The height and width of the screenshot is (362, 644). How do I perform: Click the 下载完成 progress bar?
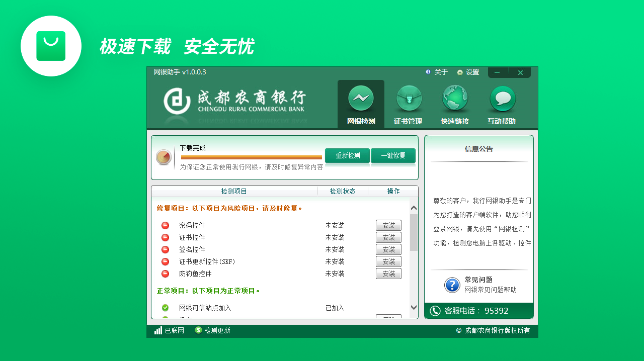coord(252,156)
